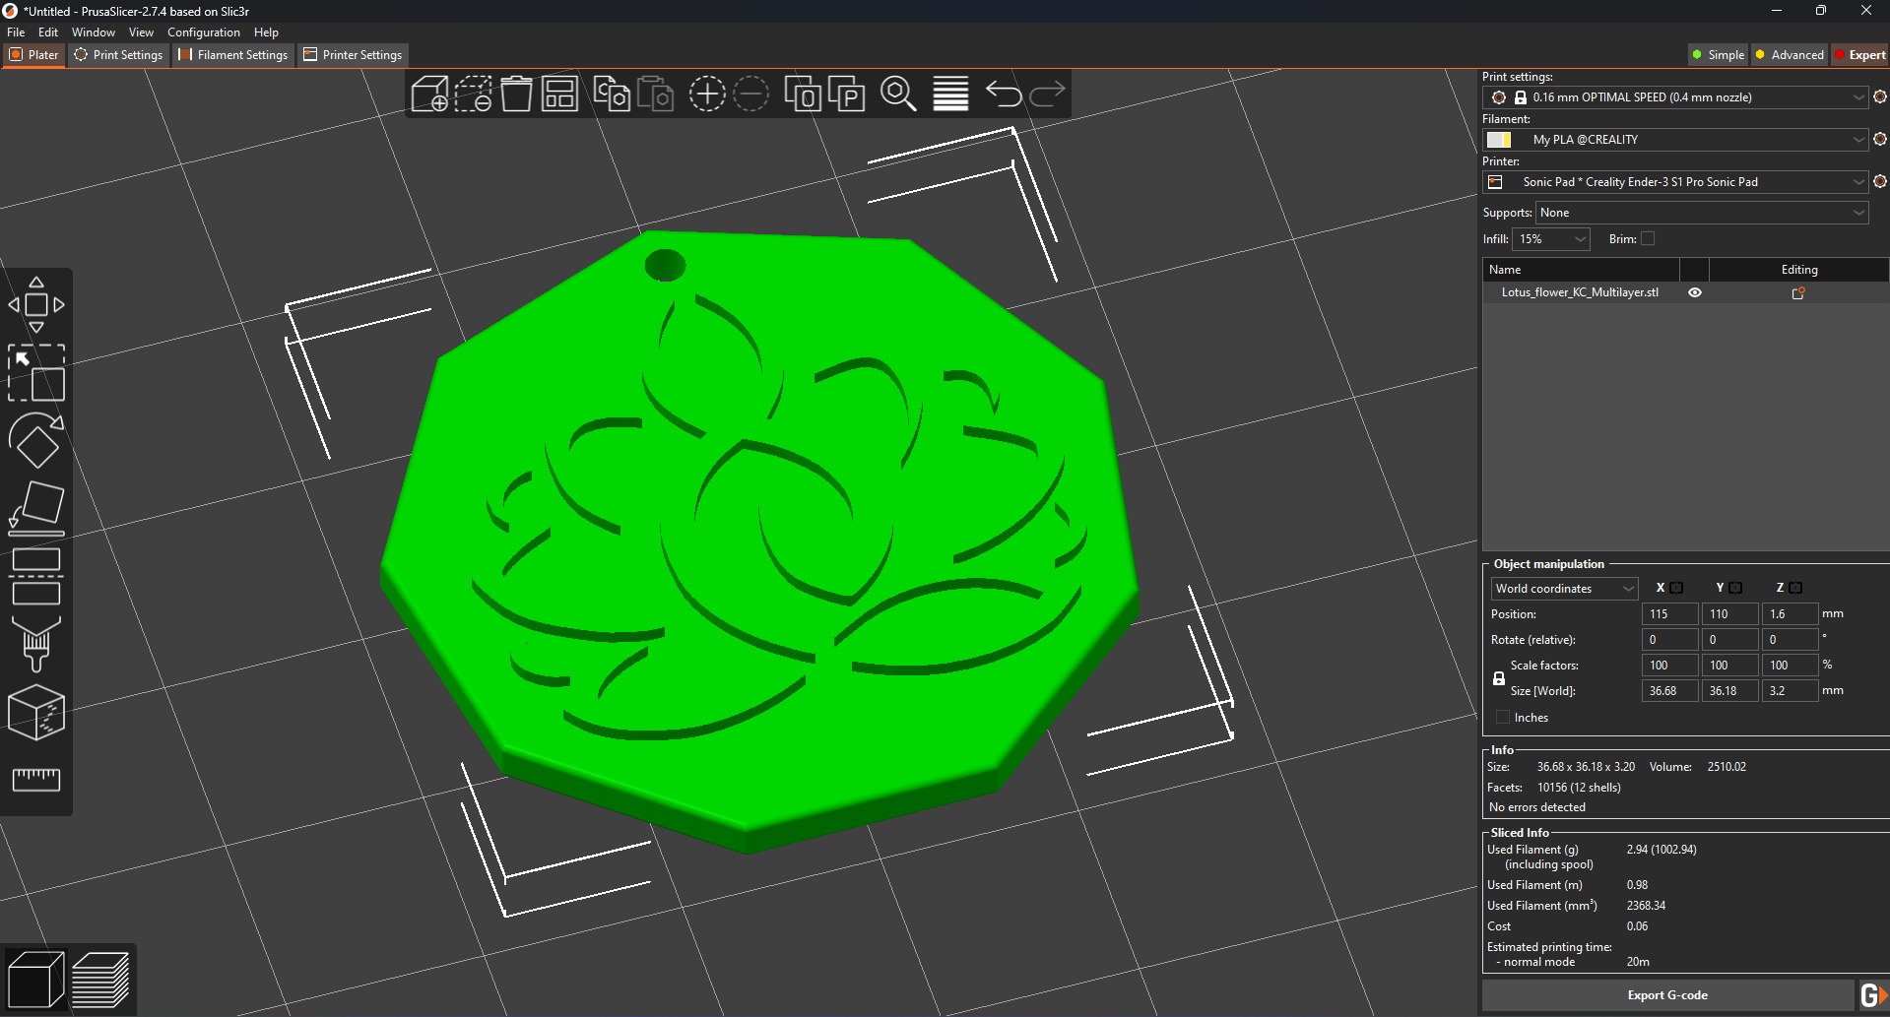Image resolution: width=1890 pixels, height=1017 pixels.
Task: Switch to the Print Settings tab
Action: (x=118, y=55)
